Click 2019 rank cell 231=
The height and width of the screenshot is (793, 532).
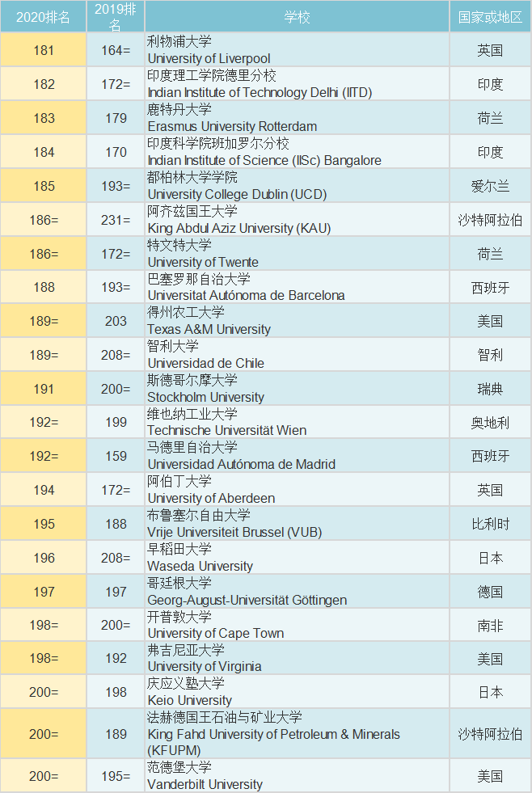(x=116, y=220)
